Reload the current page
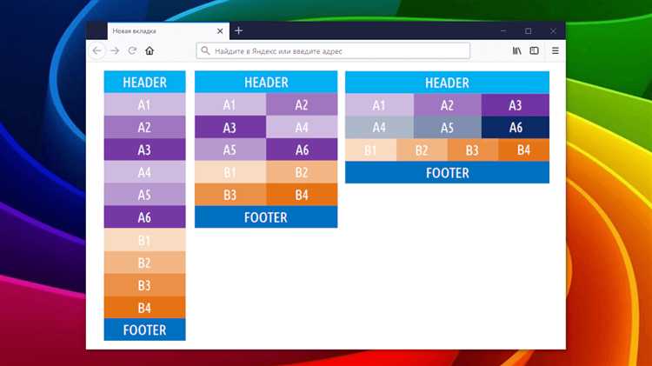 132,51
